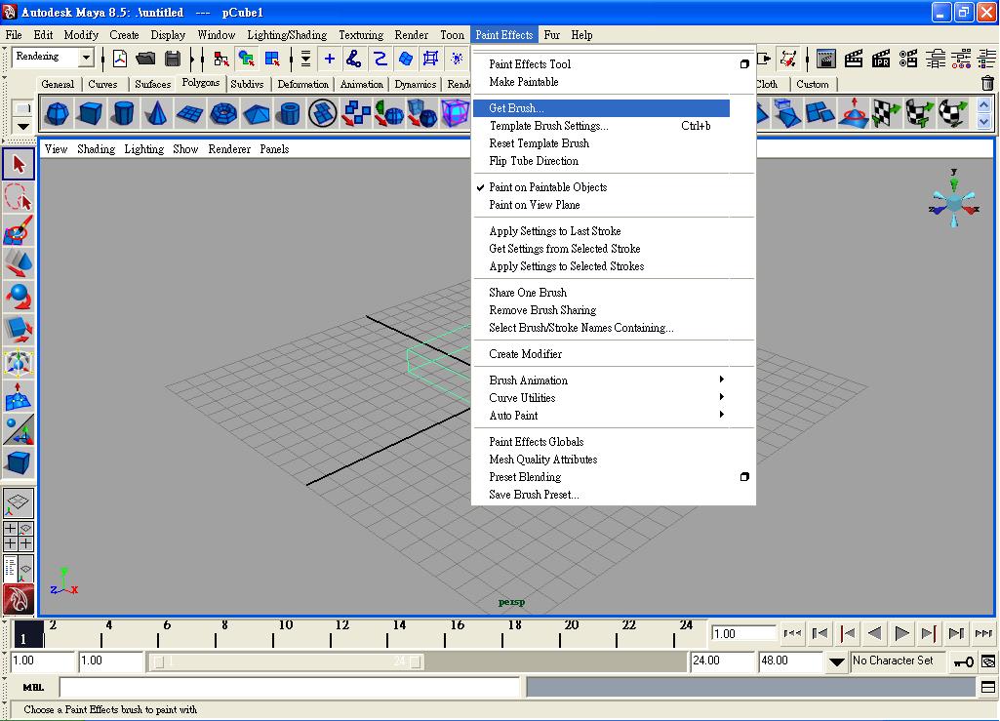Viewport: 1000px width, 721px height.
Task: Click the MEL command line input
Action: click(290, 687)
